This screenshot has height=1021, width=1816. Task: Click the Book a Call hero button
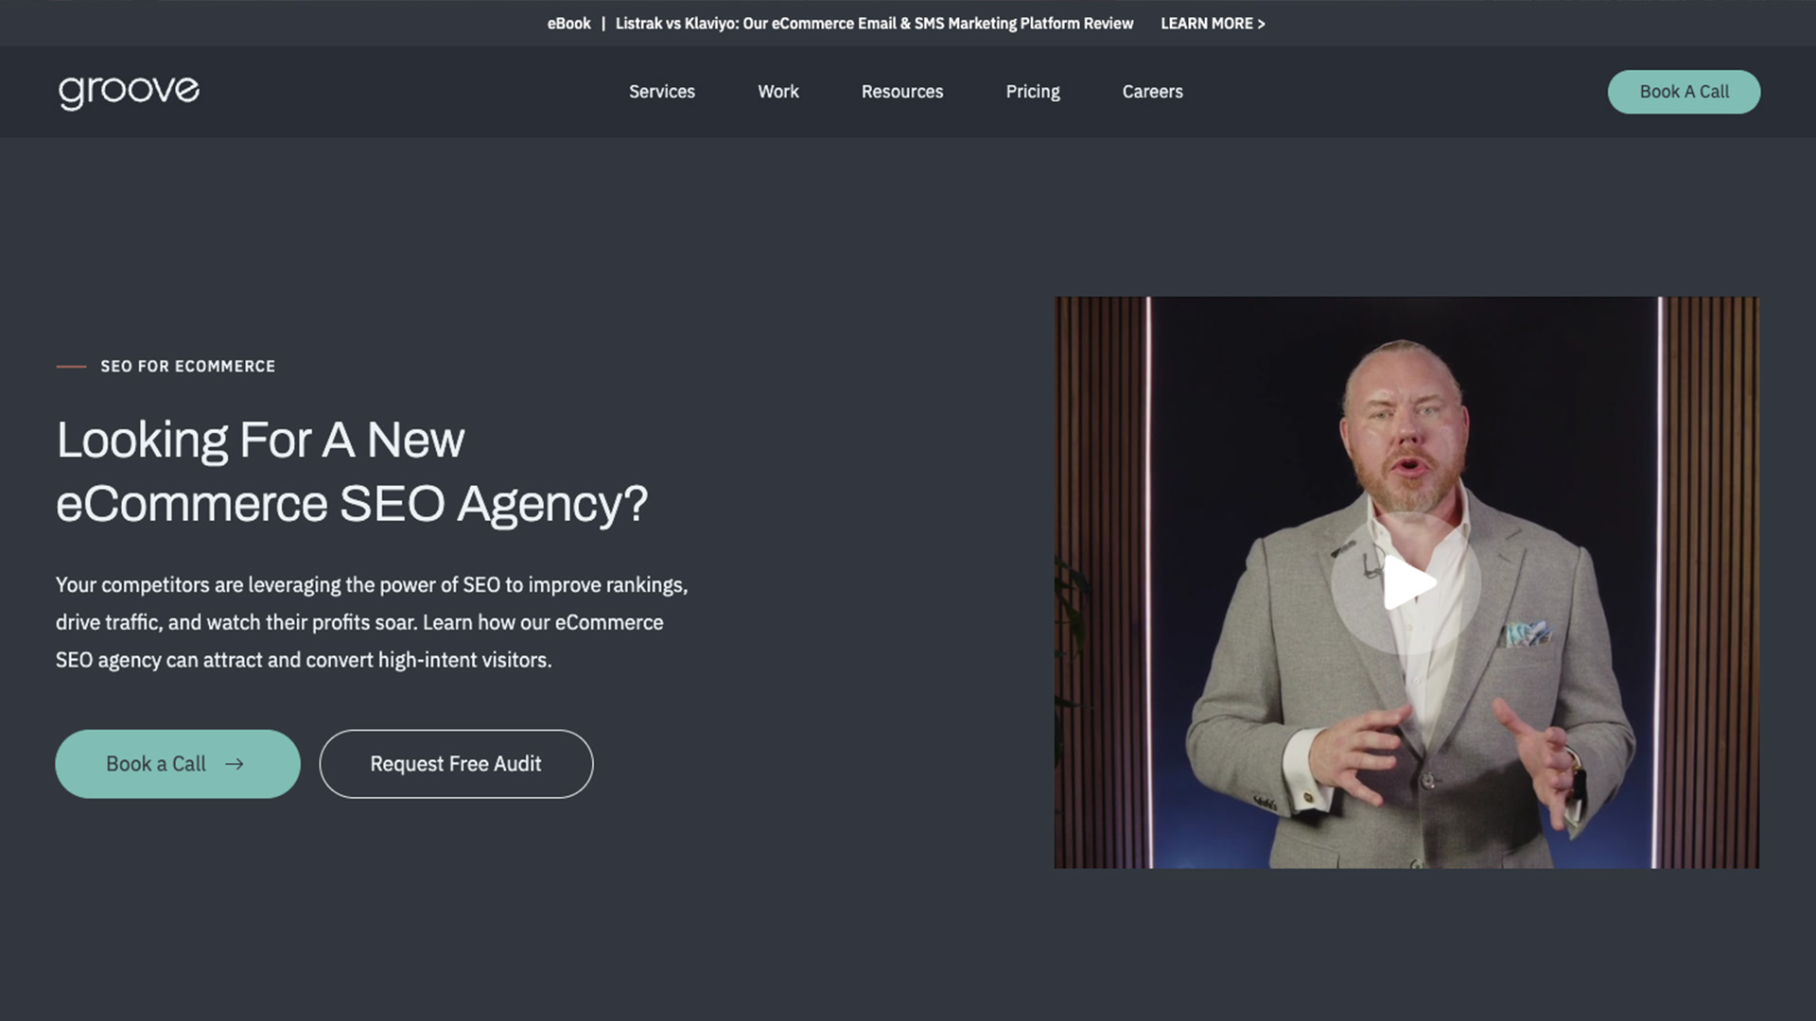[178, 764]
